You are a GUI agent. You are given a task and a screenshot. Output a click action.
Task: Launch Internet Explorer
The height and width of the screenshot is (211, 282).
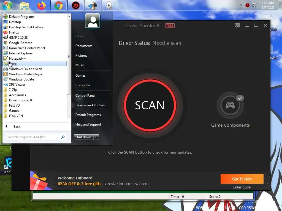click(35, 53)
